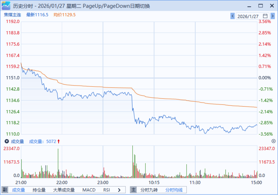The width and height of the screenshot is (278, 195).
Task: Switch to the 持仓量 tab
Action: click(39, 190)
